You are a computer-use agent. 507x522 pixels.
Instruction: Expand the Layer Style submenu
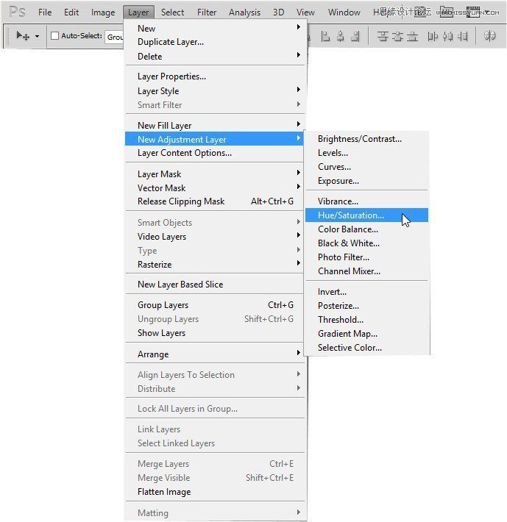[x=299, y=89]
